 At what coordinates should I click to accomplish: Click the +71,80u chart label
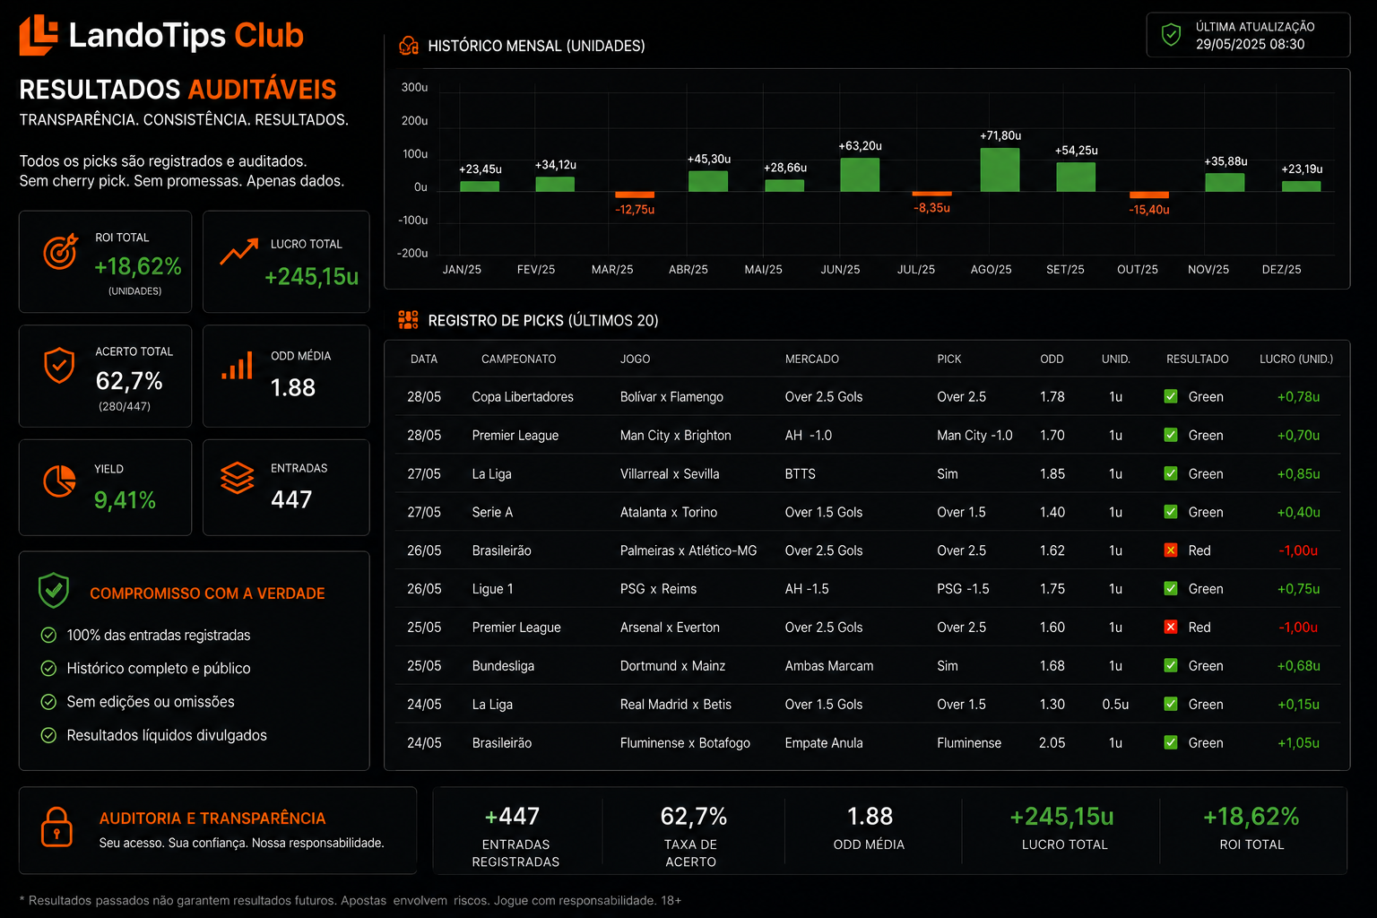[x=1000, y=135]
